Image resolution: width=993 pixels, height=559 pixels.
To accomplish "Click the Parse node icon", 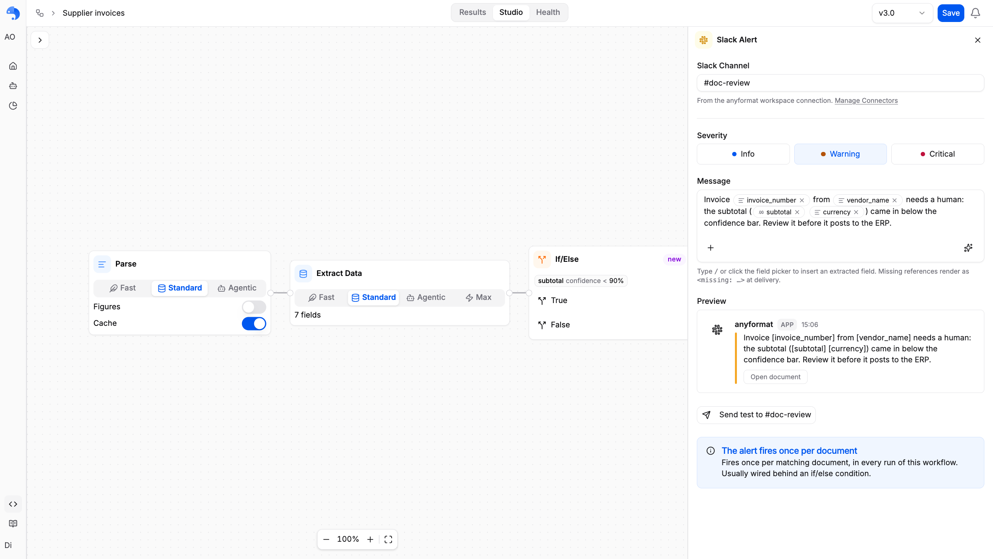I will point(102,264).
